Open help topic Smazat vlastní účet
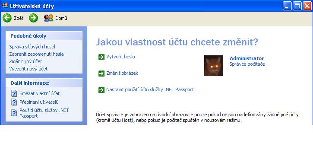The image size is (313, 166). click(x=40, y=93)
